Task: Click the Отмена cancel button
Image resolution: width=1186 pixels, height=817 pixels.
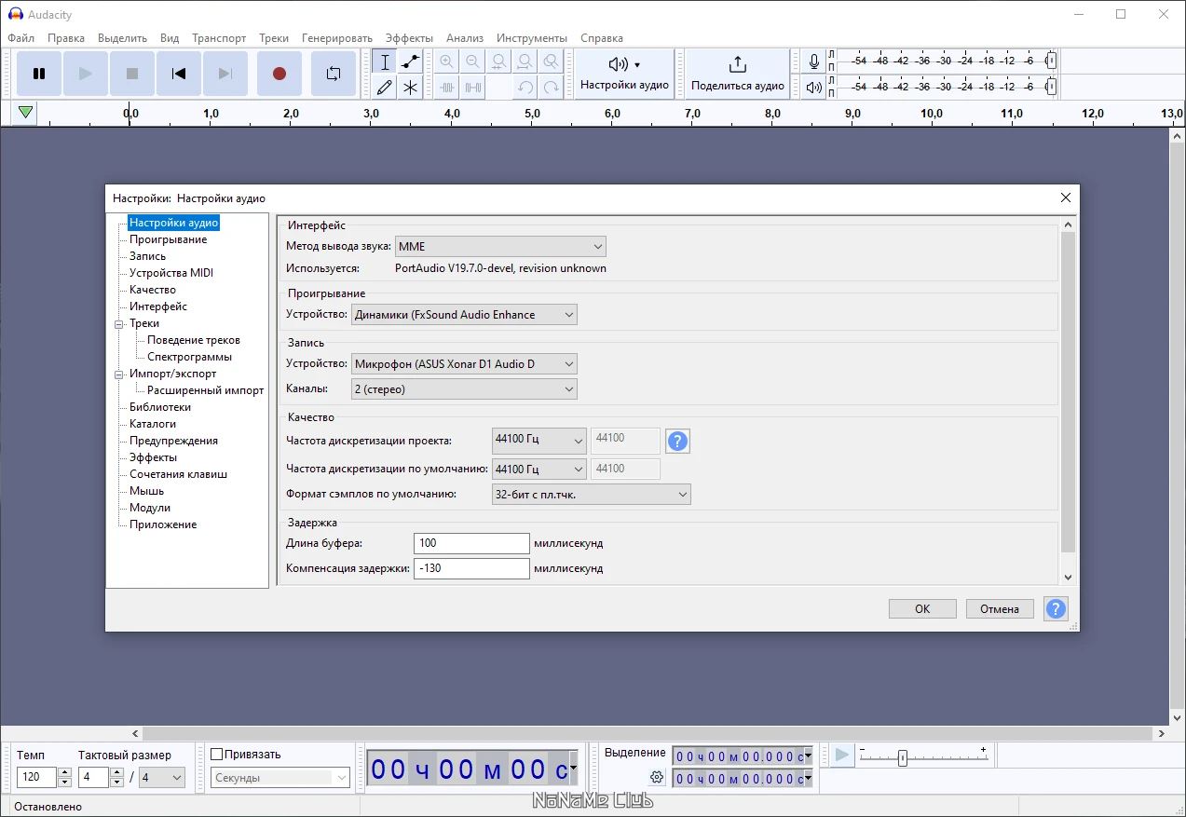Action: pos(999,609)
